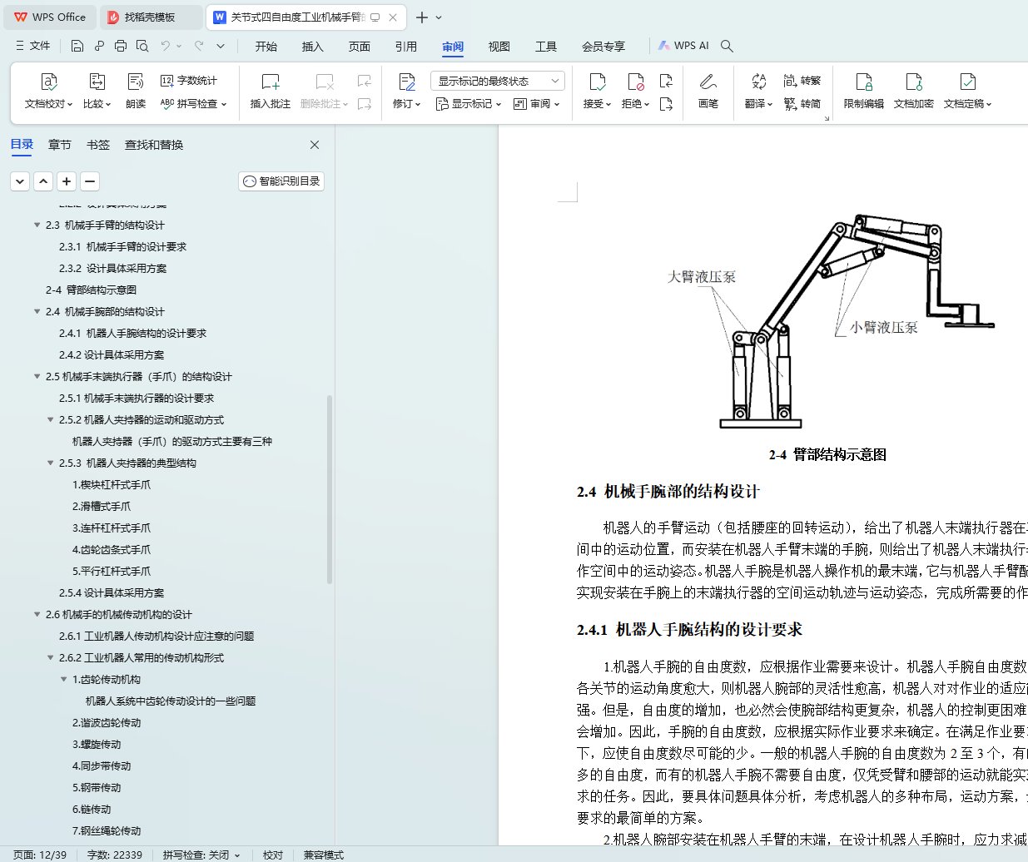
Task: Select the arm structure diagram image
Action: click(x=832, y=320)
